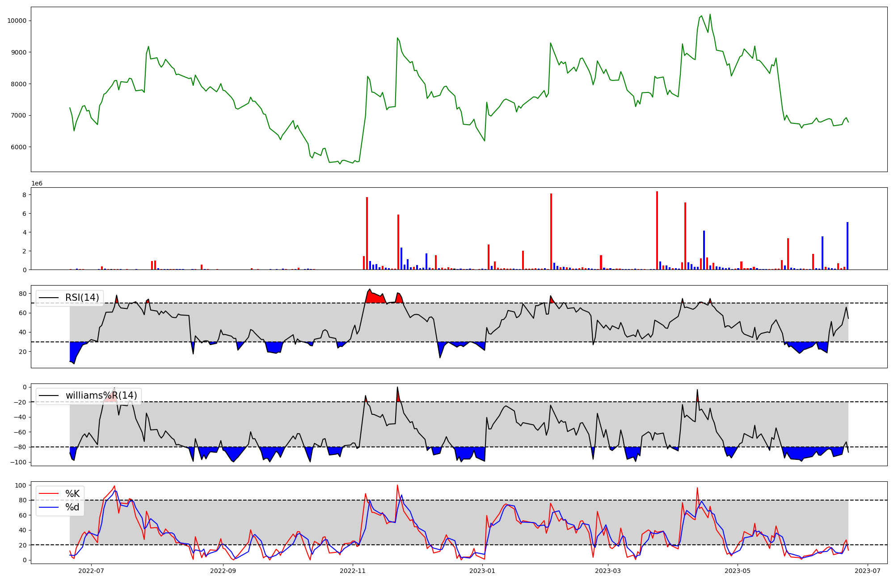Click the 2022-07 x-axis date label
Viewport: 894px width, 581px height.
[x=91, y=571]
